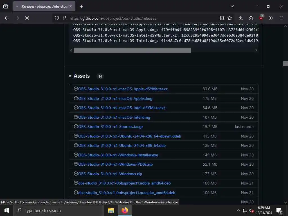Click package icon beside Sources.tar.gz

76,127
